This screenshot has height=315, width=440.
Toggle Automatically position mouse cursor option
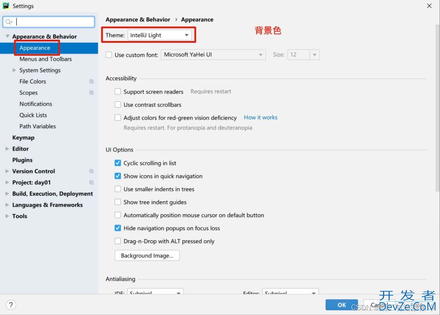tap(118, 215)
